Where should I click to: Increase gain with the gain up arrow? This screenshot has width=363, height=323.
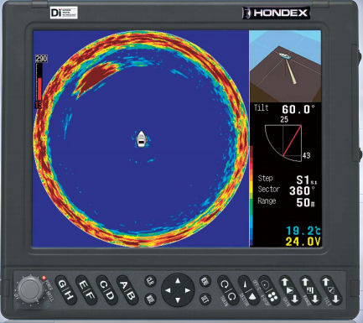click(x=285, y=282)
